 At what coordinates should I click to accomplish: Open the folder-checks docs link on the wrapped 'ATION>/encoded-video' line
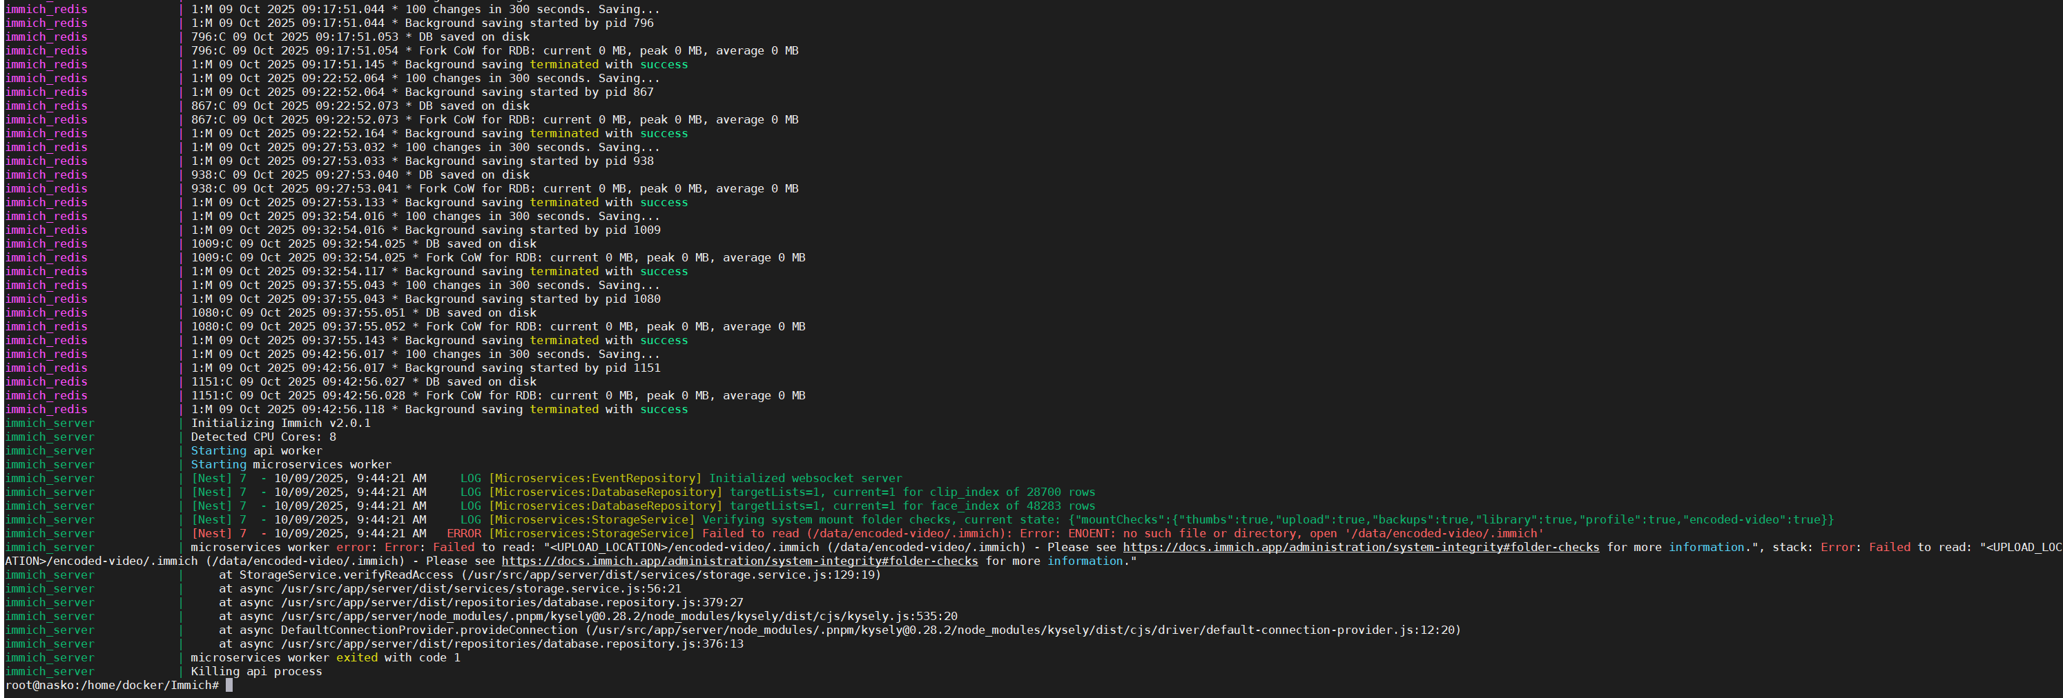(x=739, y=561)
